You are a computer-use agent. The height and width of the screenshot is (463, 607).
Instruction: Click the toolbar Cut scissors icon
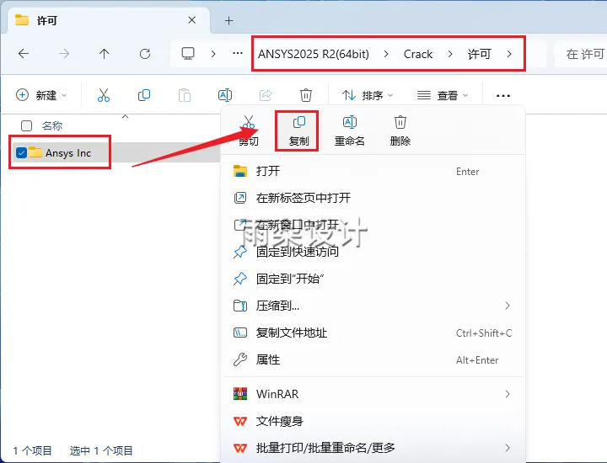(x=104, y=95)
